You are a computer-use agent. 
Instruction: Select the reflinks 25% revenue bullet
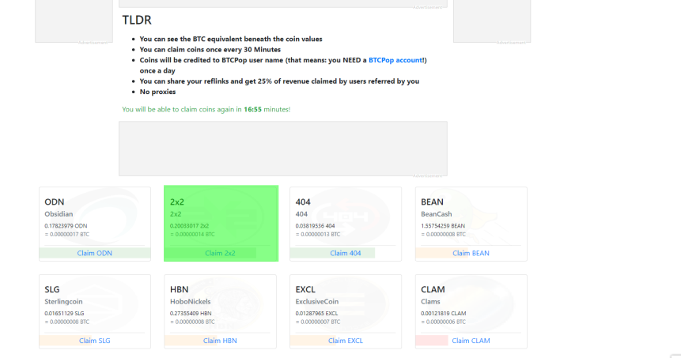[279, 81]
